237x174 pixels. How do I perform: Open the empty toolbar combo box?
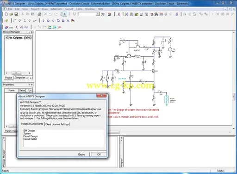[89, 14]
